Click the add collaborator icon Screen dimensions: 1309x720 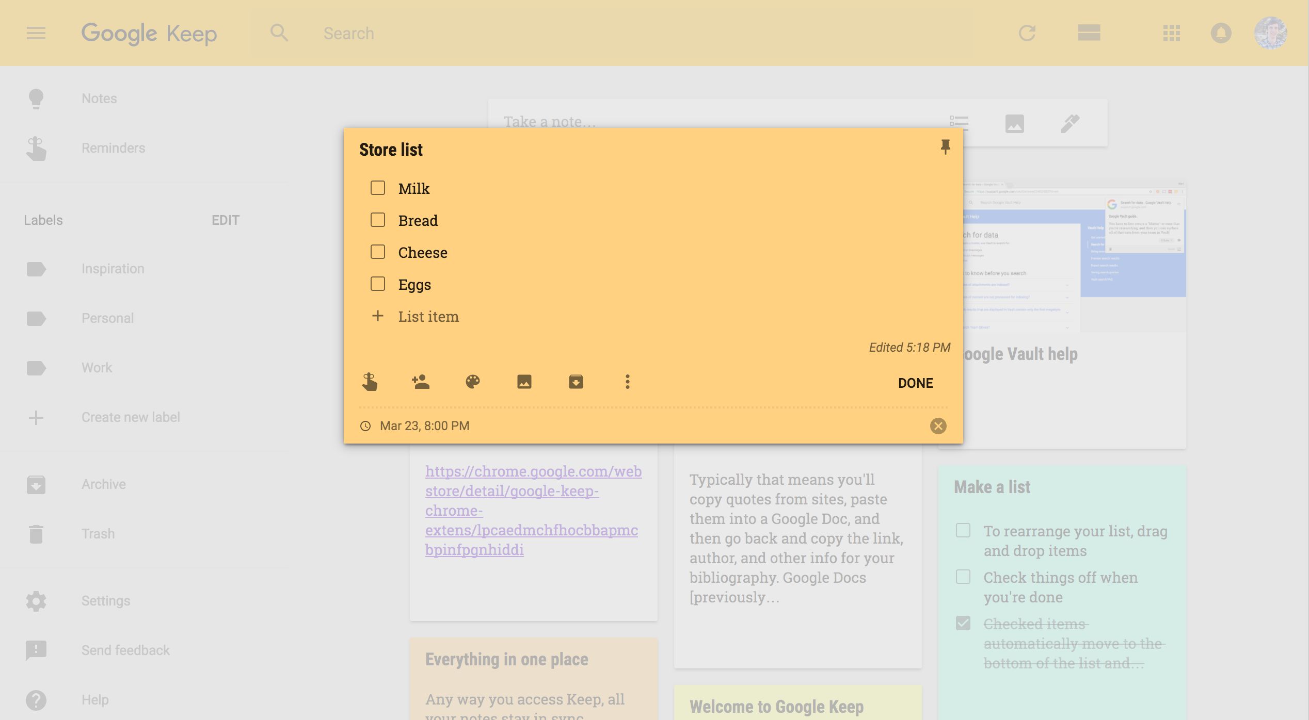pyautogui.click(x=421, y=382)
